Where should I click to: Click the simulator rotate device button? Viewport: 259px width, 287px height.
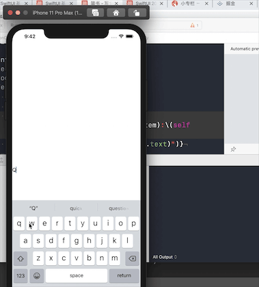click(137, 13)
